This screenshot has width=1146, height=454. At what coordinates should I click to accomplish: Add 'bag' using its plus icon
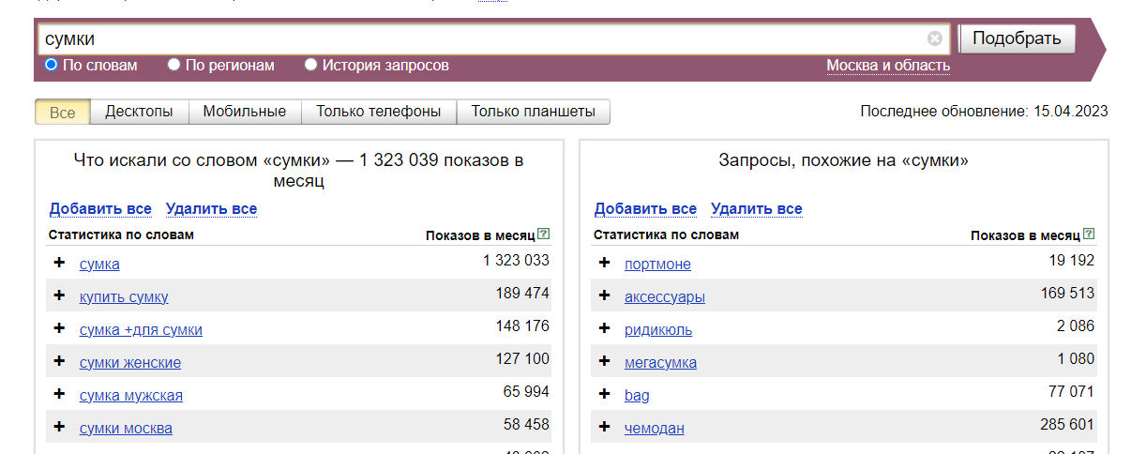pos(604,394)
